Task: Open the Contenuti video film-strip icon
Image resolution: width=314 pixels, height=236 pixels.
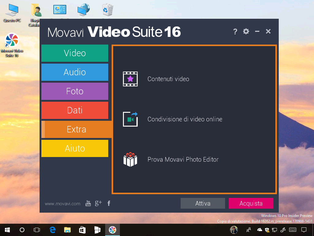Action: pyautogui.click(x=130, y=79)
